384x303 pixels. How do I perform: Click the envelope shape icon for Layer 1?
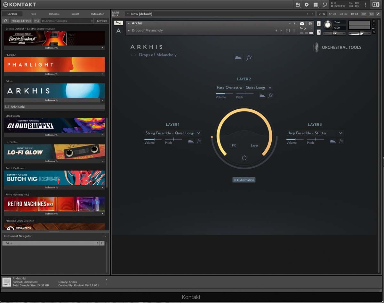click(190, 141)
